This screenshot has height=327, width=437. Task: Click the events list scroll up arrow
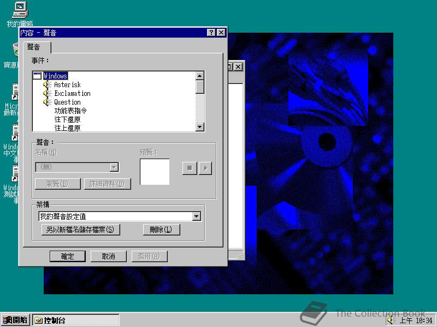[x=200, y=76]
